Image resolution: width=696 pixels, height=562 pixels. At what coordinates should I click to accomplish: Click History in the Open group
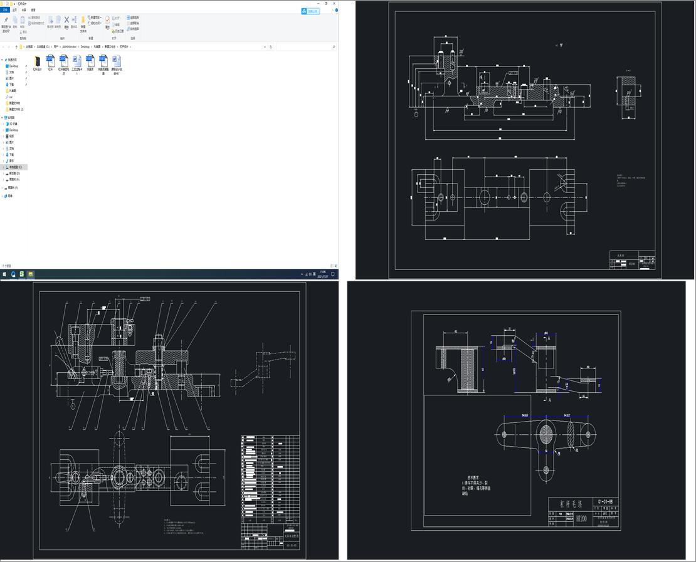118,31
